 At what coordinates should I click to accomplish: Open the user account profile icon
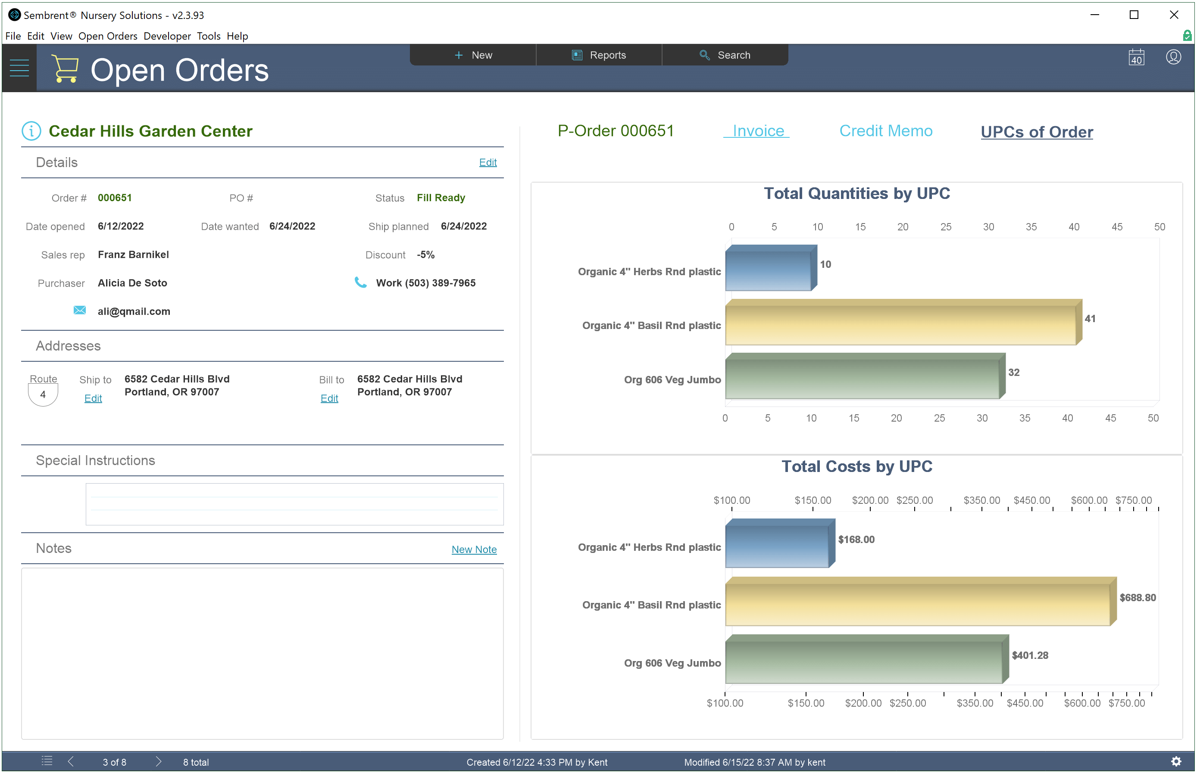tap(1173, 57)
